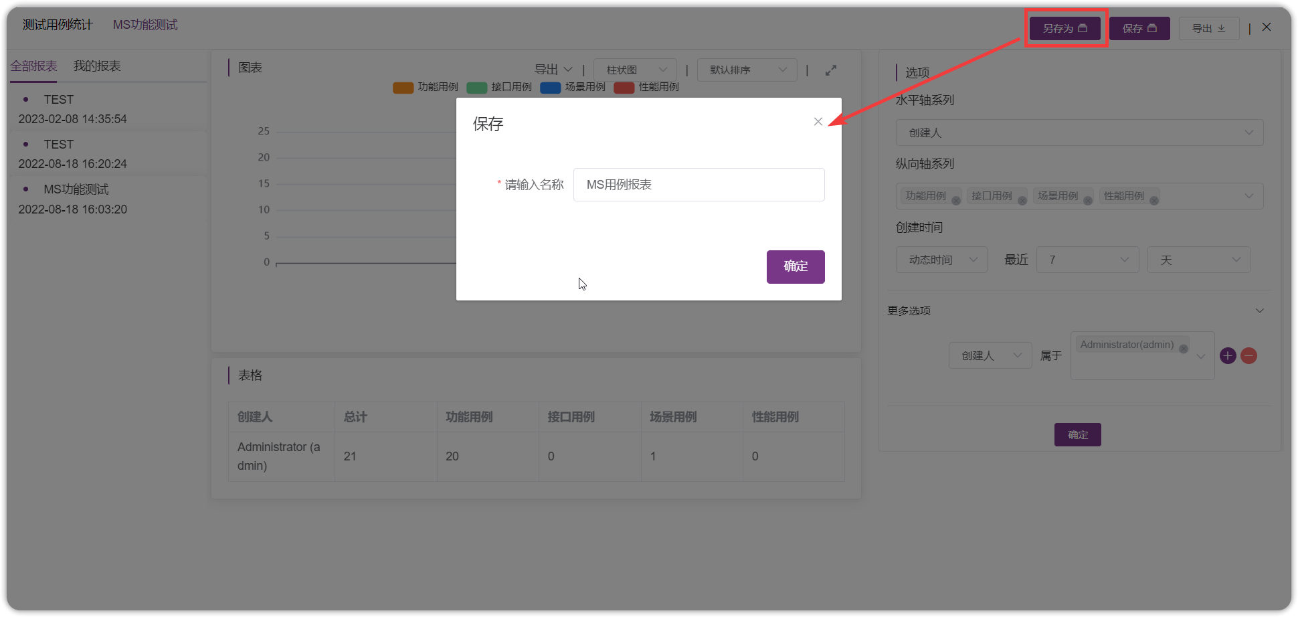Click the 另存为 button
This screenshot has height=617, width=1298.
(x=1064, y=28)
